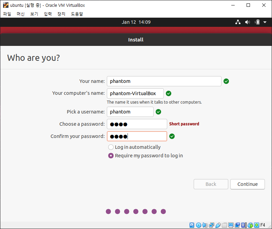This screenshot has height=229, width=272.
Task: Click the mouse integration indicator icon
Action: click(250, 225)
